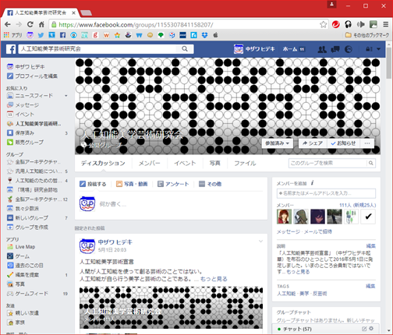Screen dimensions: 393x335
Task: Bookmark this page with the star icon
Action: click(x=323, y=25)
